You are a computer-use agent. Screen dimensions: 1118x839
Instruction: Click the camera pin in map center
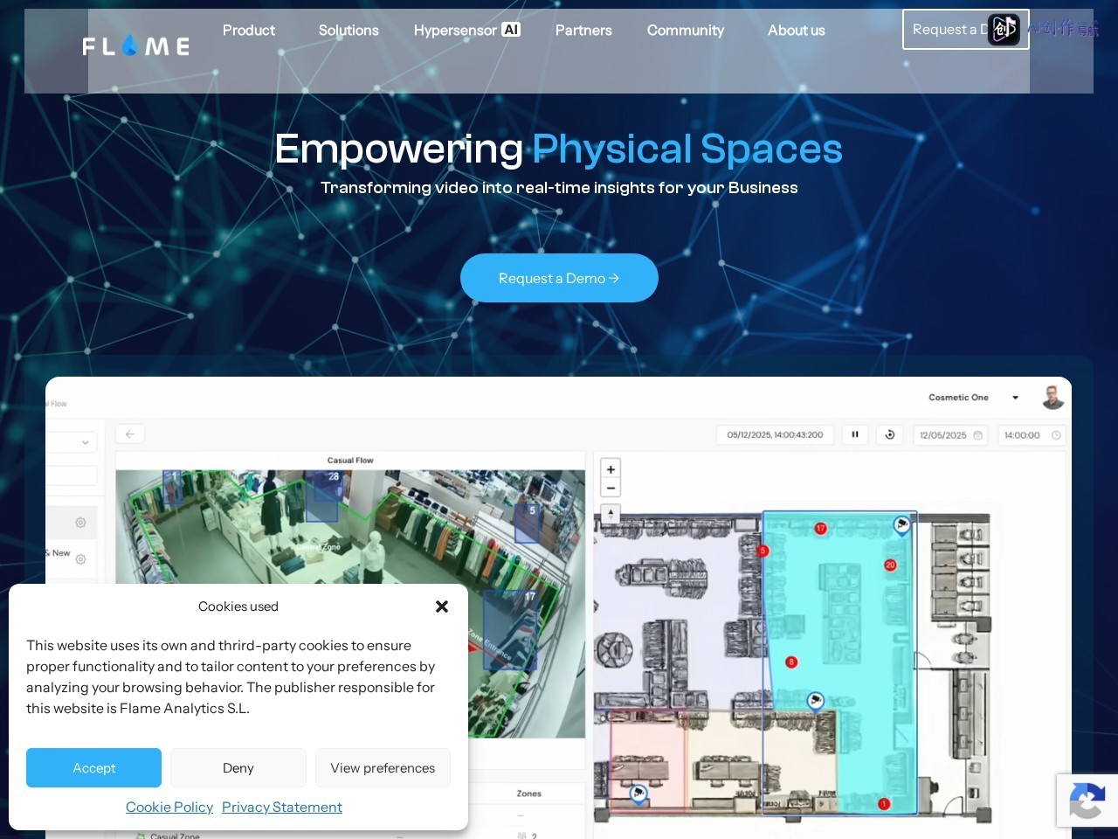(x=816, y=701)
